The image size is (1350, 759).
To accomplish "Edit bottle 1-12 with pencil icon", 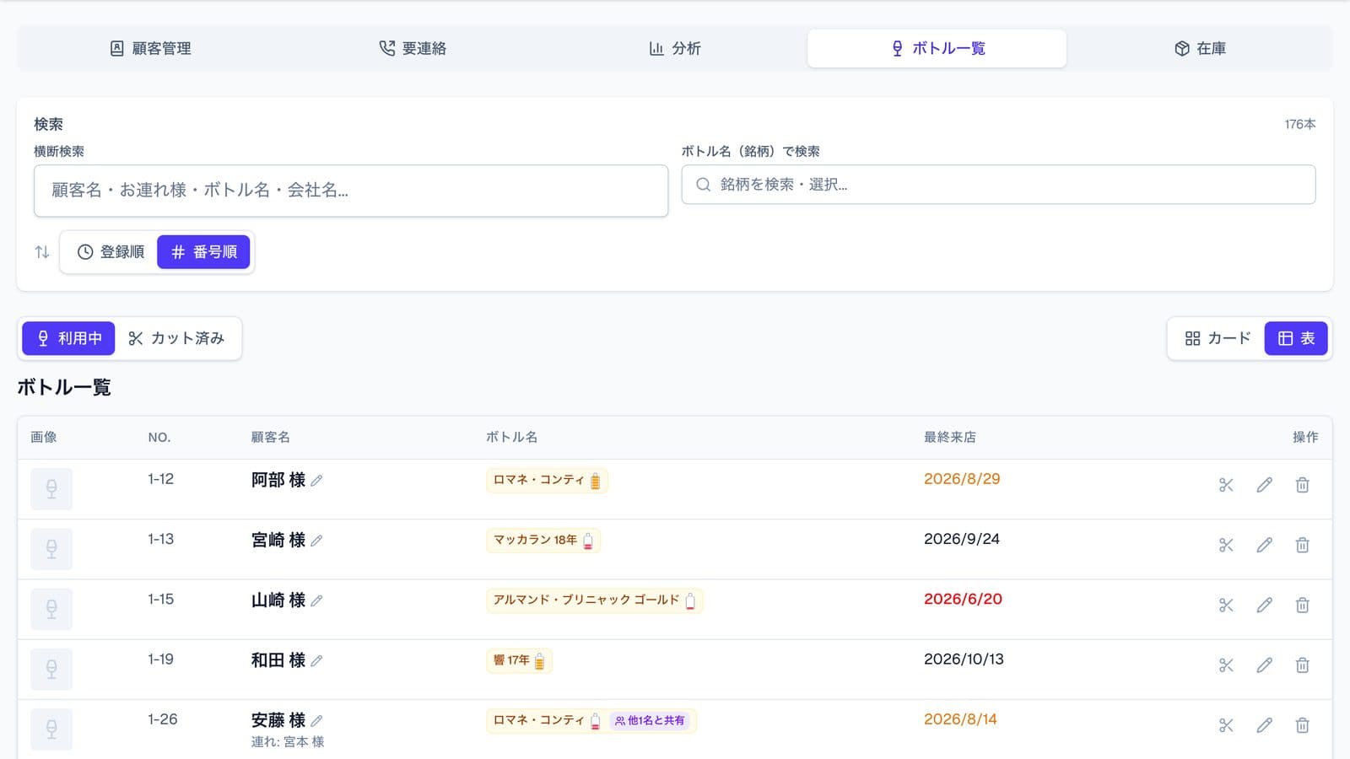I will point(1264,485).
